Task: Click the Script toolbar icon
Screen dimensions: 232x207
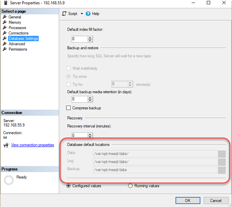Action: coord(64,14)
